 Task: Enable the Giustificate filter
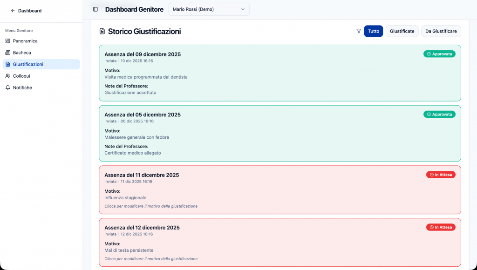coord(402,31)
